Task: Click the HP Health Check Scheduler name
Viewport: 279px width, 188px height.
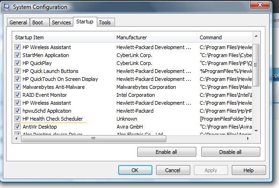Action: 53,119
